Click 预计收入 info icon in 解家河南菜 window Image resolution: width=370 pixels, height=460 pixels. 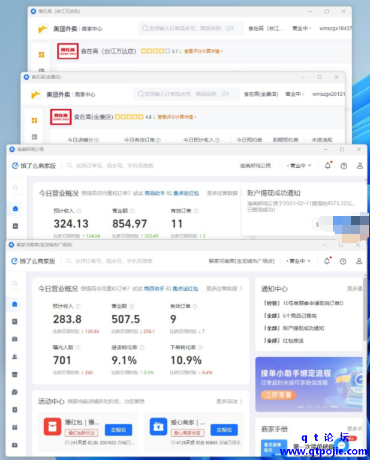click(78, 306)
